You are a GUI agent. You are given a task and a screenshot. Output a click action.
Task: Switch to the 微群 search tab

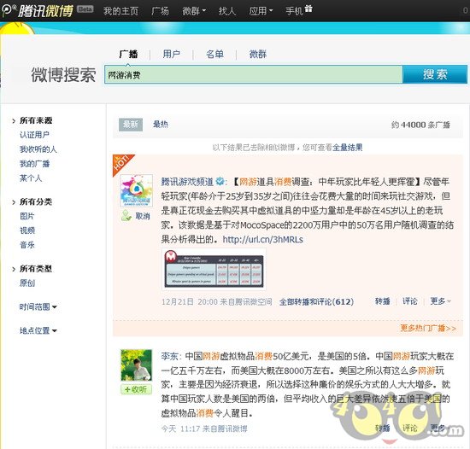pyautogui.click(x=258, y=54)
